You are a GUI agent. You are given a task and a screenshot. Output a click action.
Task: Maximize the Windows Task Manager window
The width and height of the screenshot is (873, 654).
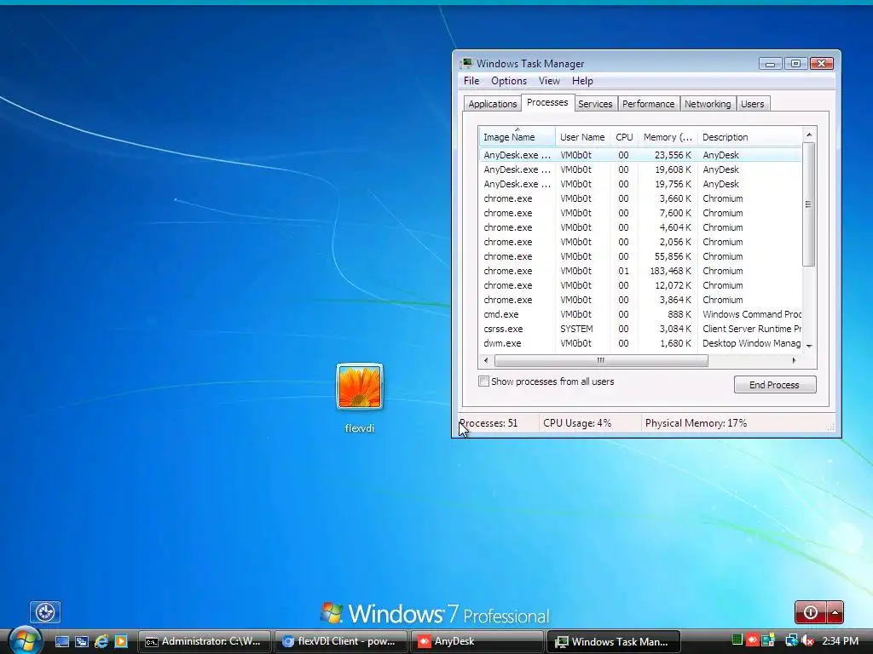coord(795,63)
